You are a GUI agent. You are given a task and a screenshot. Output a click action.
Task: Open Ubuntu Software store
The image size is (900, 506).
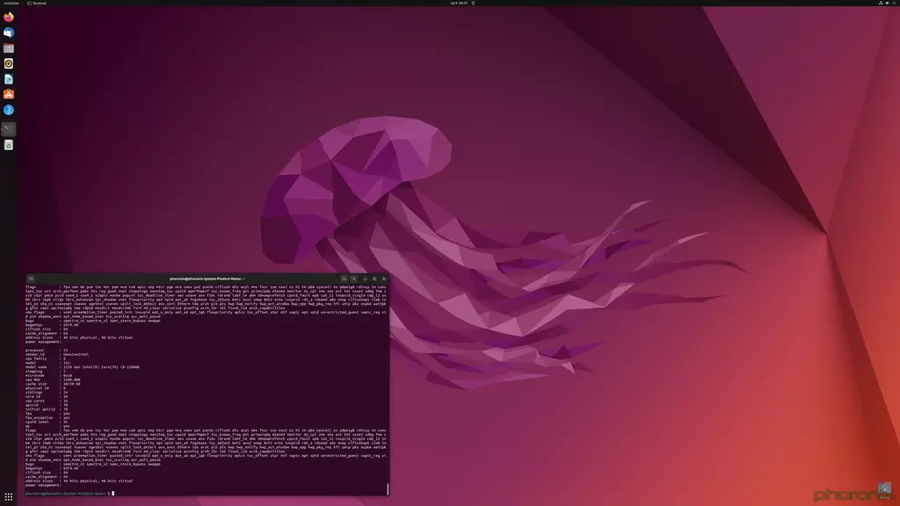9,94
